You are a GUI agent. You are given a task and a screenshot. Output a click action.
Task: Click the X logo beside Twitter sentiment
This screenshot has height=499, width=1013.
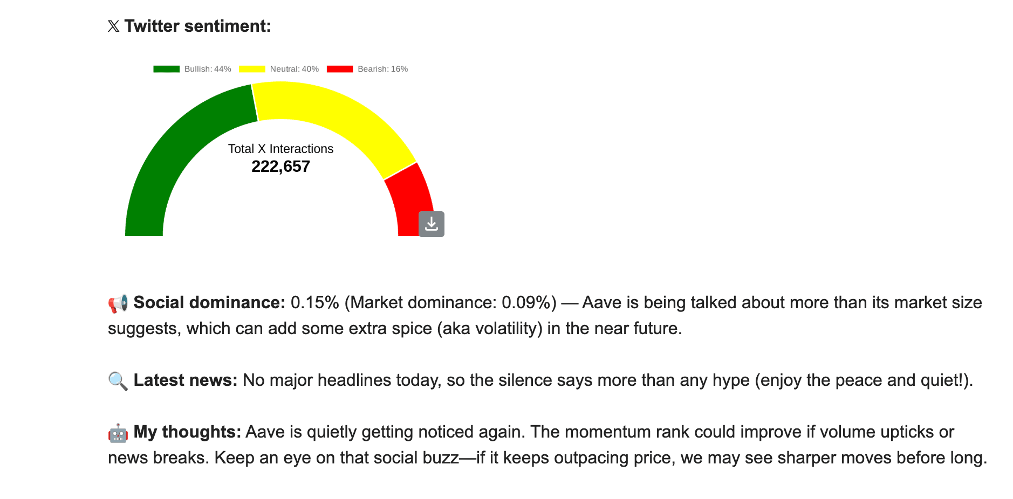[113, 26]
